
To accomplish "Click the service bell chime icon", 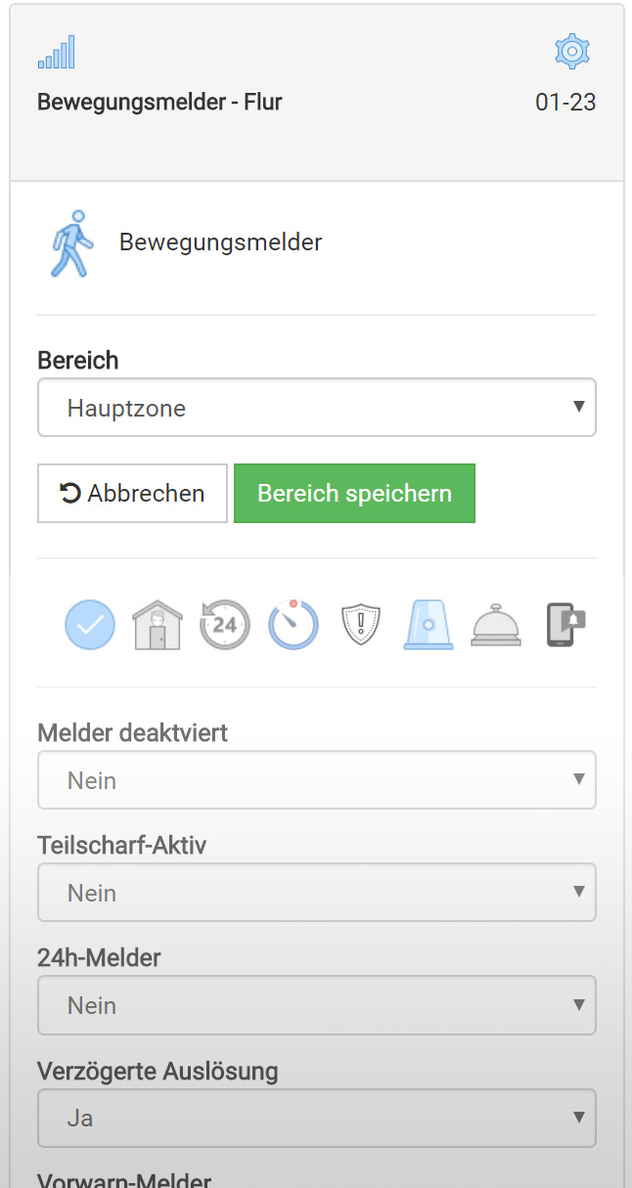I will coord(497,624).
